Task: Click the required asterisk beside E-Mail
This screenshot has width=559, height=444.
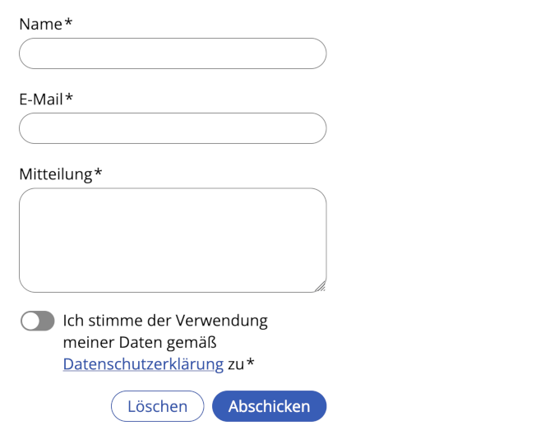Action: (x=69, y=98)
